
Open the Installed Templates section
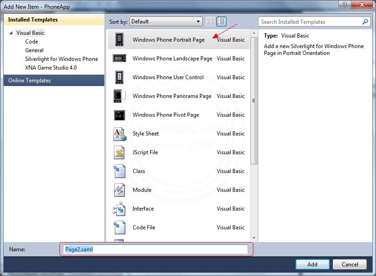[x=54, y=19]
